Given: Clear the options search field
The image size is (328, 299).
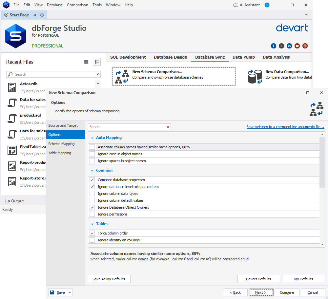Looking at the screenshot, I should pos(168,127).
